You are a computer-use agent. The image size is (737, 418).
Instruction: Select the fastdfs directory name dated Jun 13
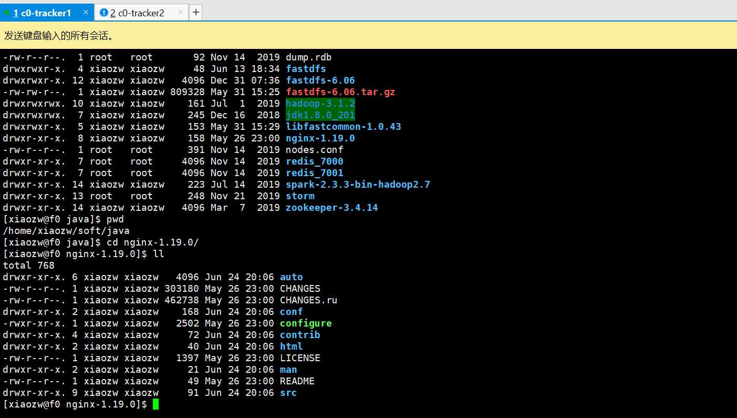[306, 69]
